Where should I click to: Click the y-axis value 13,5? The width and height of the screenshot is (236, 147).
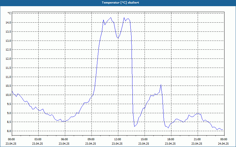click(x=8, y=32)
